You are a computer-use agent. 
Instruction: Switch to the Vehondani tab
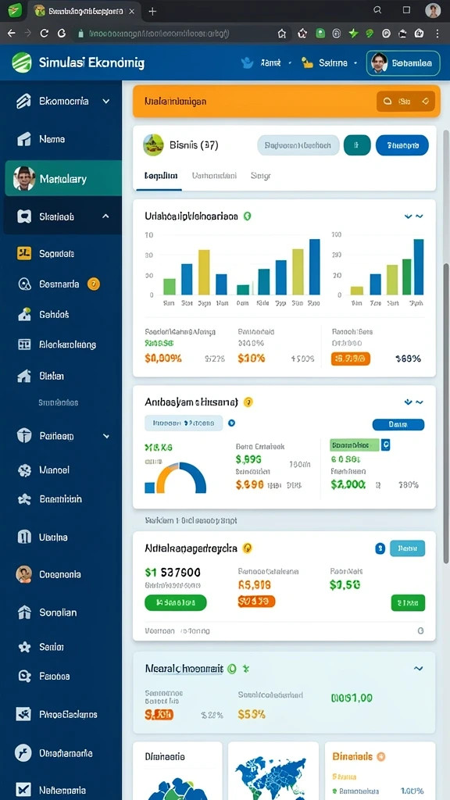pos(214,176)
